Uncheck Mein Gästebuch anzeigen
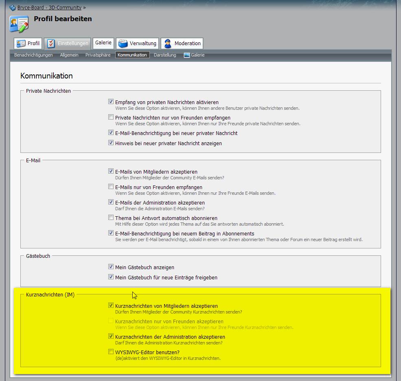 [x=111, y=267]
